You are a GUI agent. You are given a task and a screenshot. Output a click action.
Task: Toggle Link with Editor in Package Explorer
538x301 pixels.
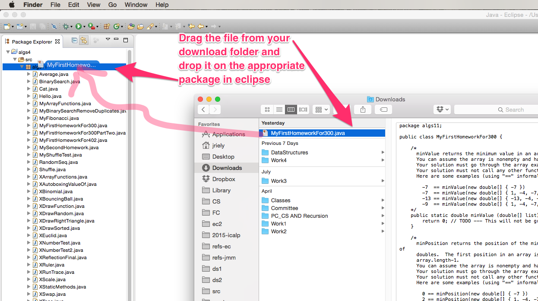pos(83,40)
